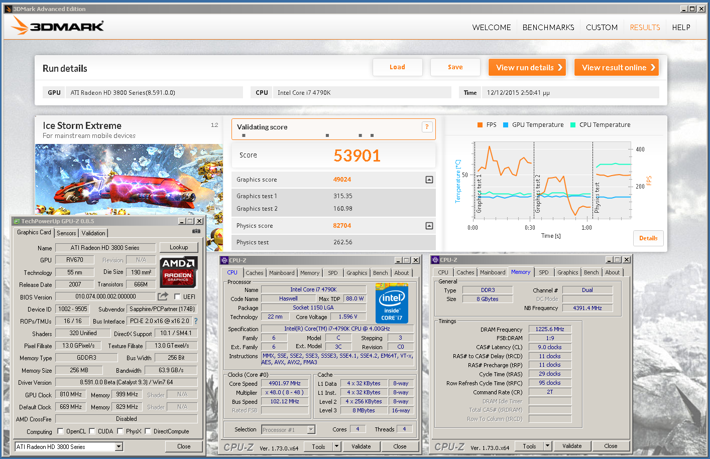Click the validating score help question mark
The image size is (710, 459).
click(x=427, y=127)
